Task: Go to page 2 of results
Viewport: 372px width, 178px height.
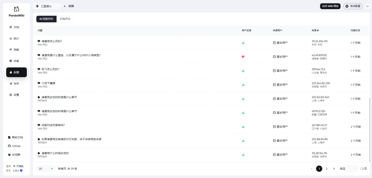Action: point(327,169)
